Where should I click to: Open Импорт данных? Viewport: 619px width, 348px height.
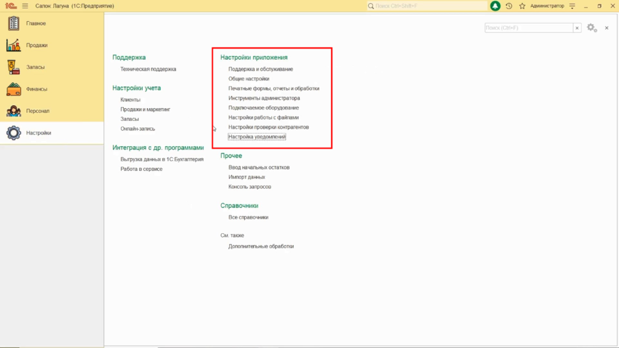pyautogui.click(x=247, y=177)
